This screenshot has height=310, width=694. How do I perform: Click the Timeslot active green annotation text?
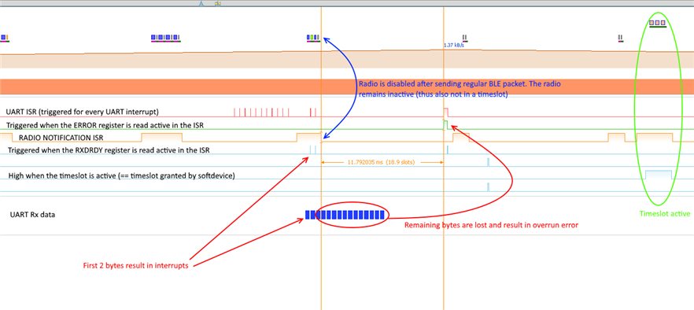pyautogui.click(x=665, y=213)
